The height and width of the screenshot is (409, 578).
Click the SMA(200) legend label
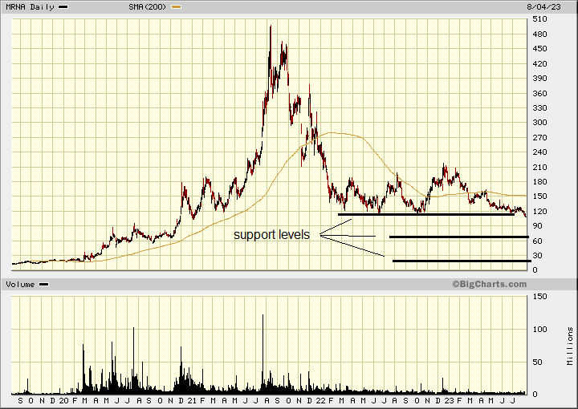[148, 7]
